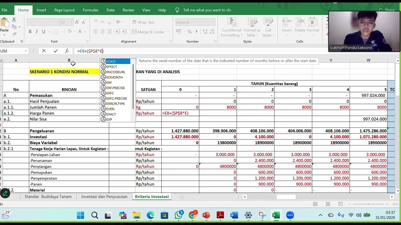Toggle Page Break Preview in status bar
The image size is (401, 225).
point(341,204)
